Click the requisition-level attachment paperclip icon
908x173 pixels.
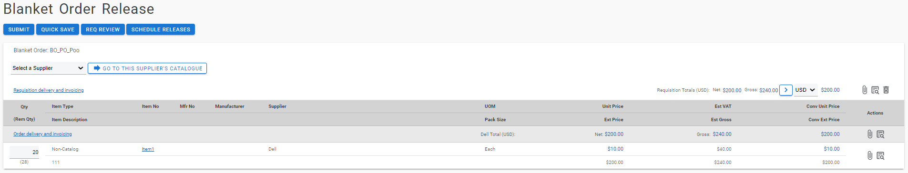(x=865, y=90)
